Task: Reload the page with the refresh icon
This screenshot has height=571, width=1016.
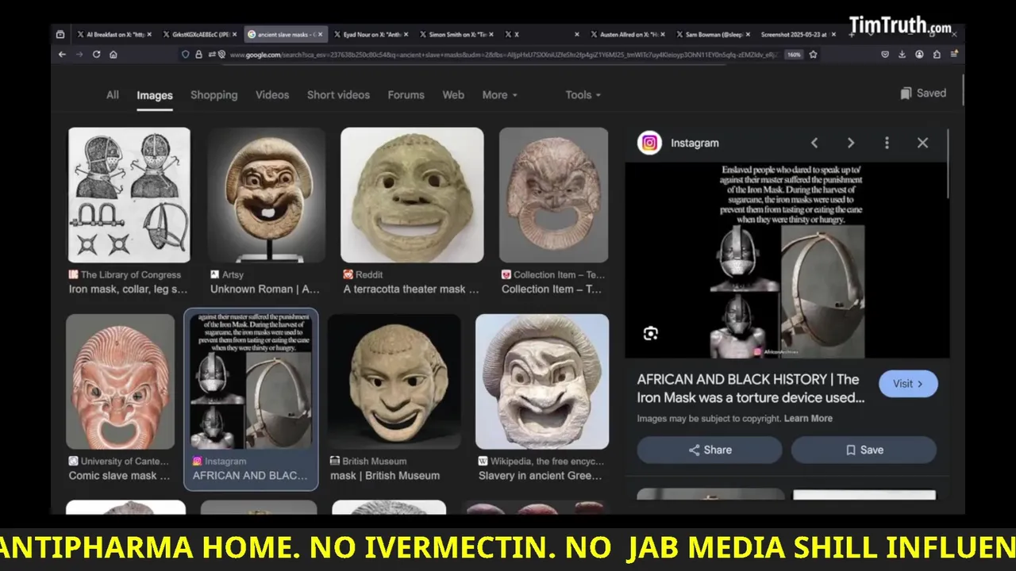Action: click(x=96, y=55)
